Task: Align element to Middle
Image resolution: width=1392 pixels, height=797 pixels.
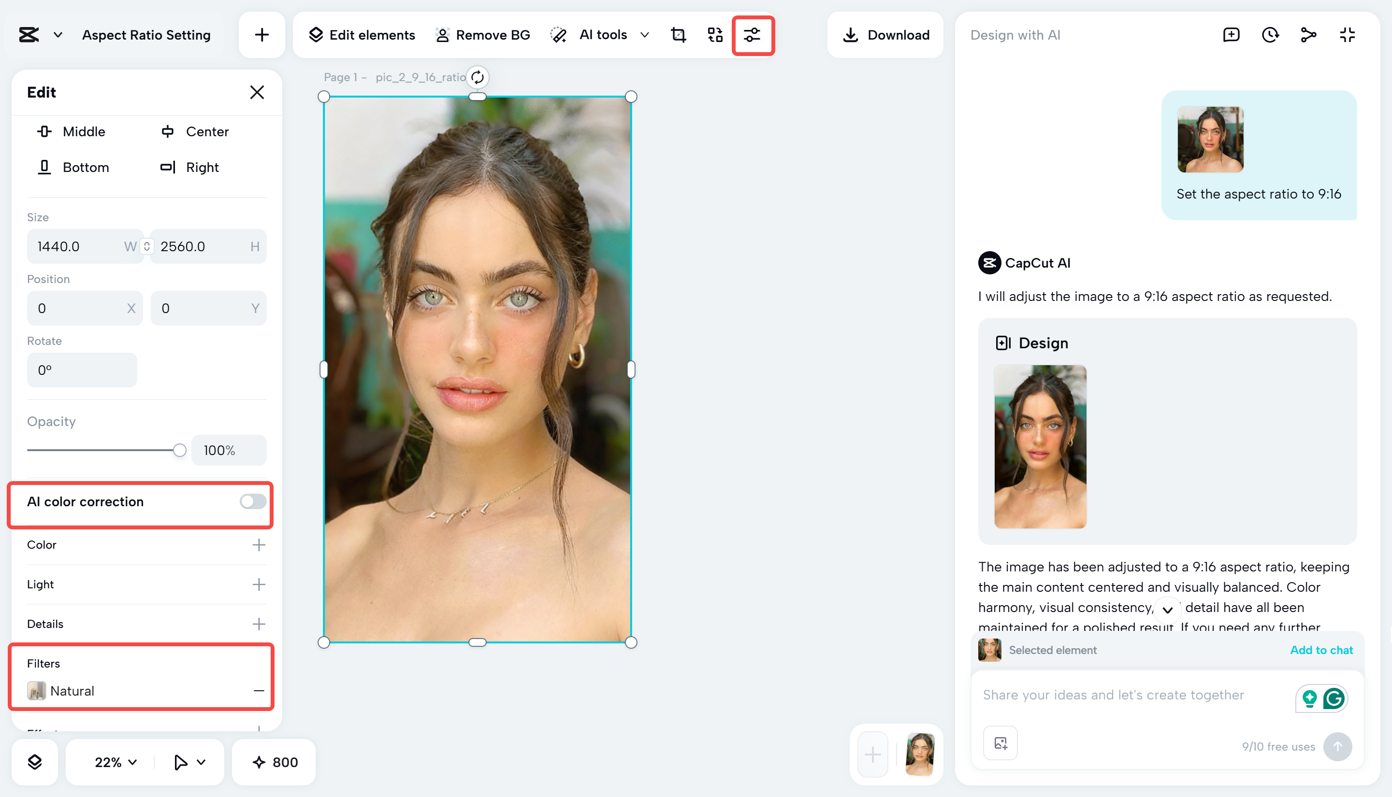Action: (x=71, y=131)
